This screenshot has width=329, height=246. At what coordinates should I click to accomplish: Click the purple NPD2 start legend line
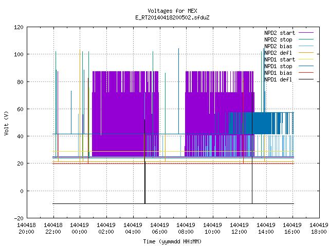click(x=306, y=33)
